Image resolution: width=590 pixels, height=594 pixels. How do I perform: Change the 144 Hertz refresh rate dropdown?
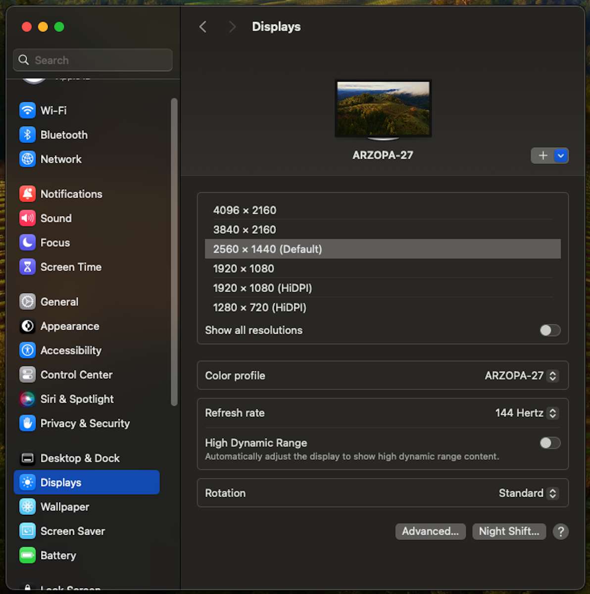(x=552, y=412)
